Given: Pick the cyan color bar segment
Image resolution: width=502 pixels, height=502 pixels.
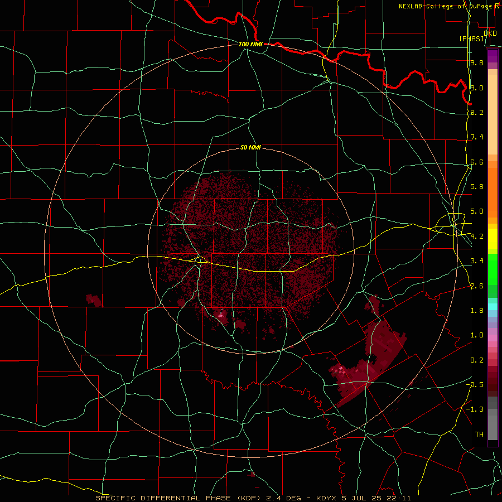Looking at the screenshot, I should (x=493, y=307).
